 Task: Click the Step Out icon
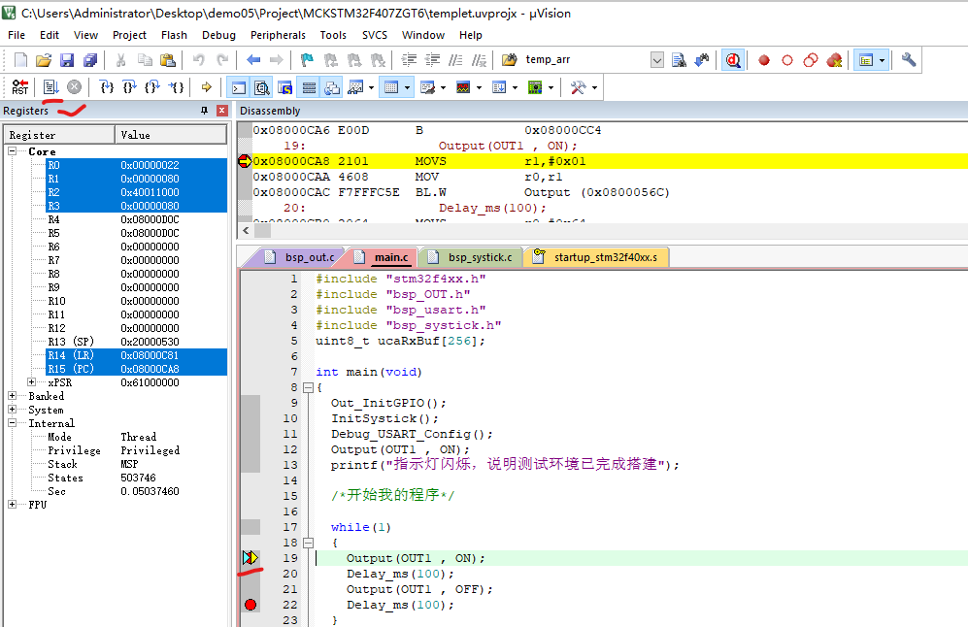click(x=152, y=87)
